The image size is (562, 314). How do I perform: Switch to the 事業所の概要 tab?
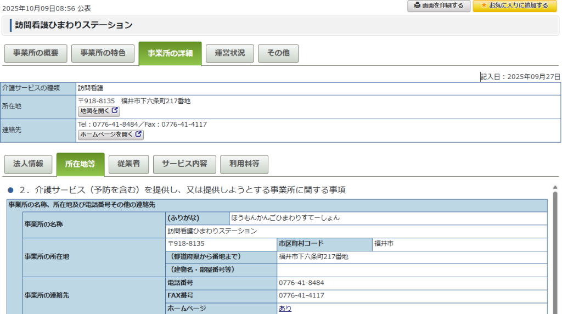tap(36, 53)
